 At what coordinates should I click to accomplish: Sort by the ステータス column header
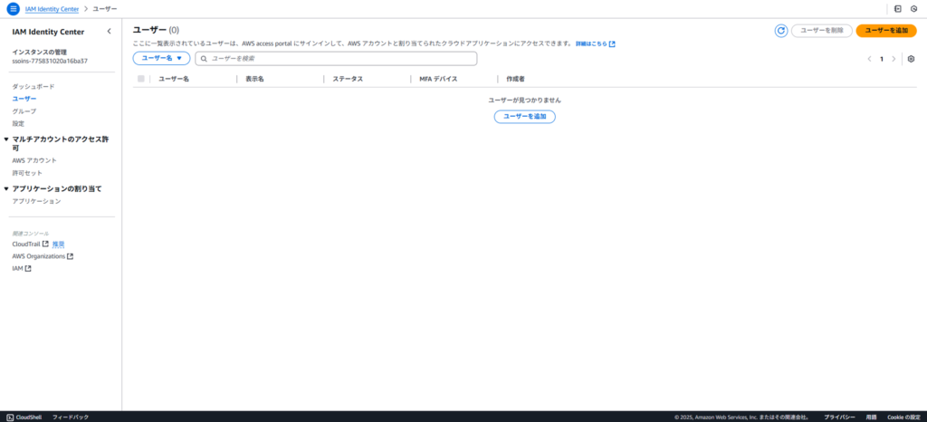point(348,79)
